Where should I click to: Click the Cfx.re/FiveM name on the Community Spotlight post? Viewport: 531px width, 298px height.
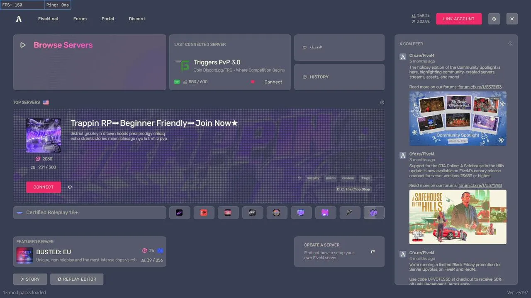[421, 55]
